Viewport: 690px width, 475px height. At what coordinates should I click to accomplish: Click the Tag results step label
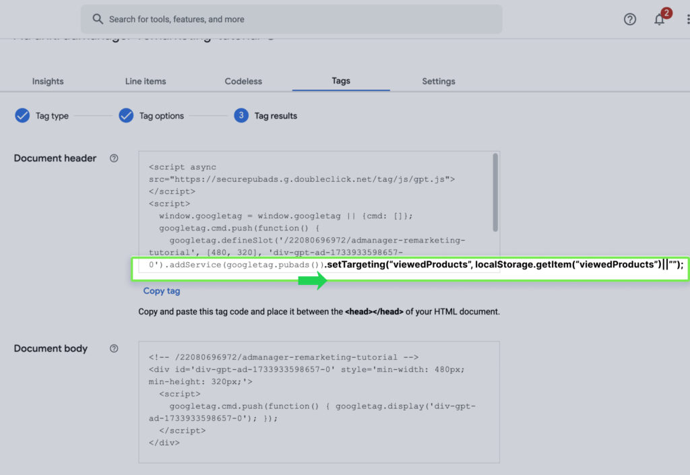tap(276, 116)
